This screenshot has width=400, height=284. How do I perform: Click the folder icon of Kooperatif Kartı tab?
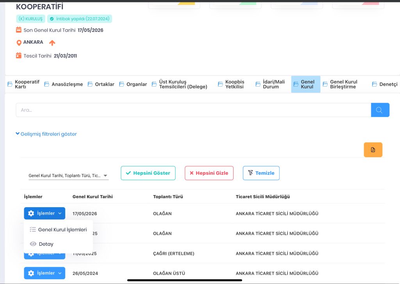tap(10, 84)
